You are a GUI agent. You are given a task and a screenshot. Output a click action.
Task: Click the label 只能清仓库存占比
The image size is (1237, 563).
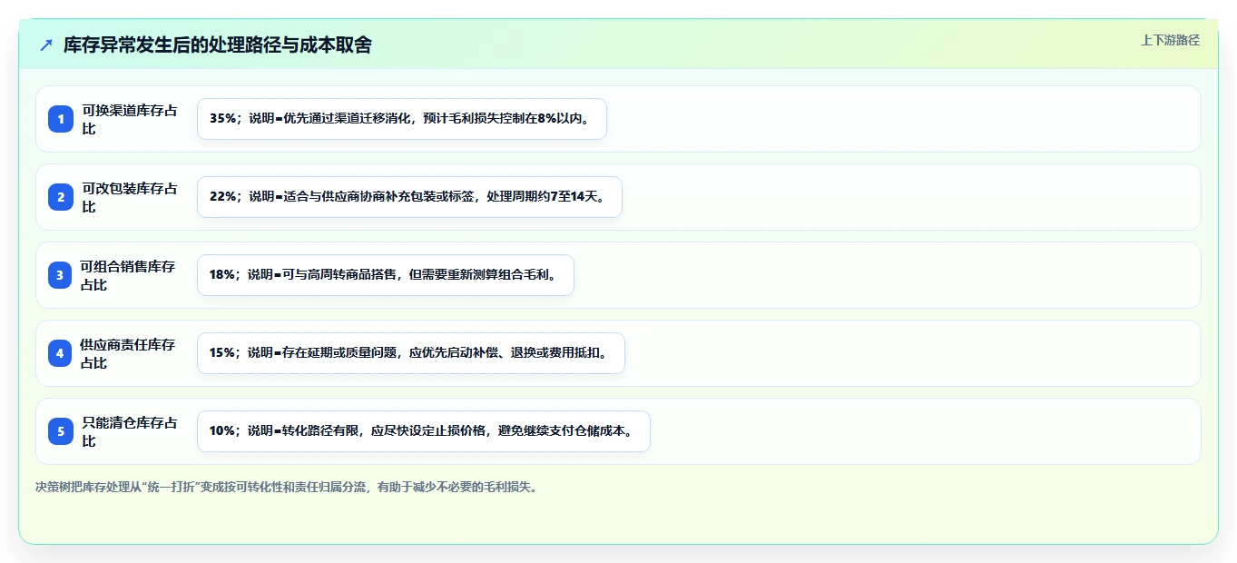130,431
